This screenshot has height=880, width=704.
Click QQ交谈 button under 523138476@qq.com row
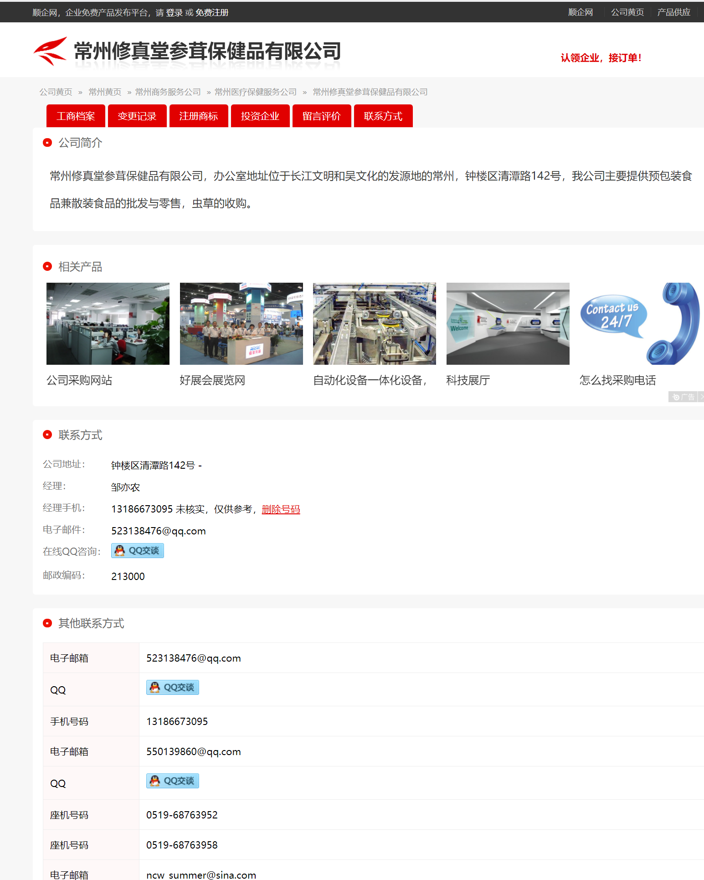tap(173, 688)
